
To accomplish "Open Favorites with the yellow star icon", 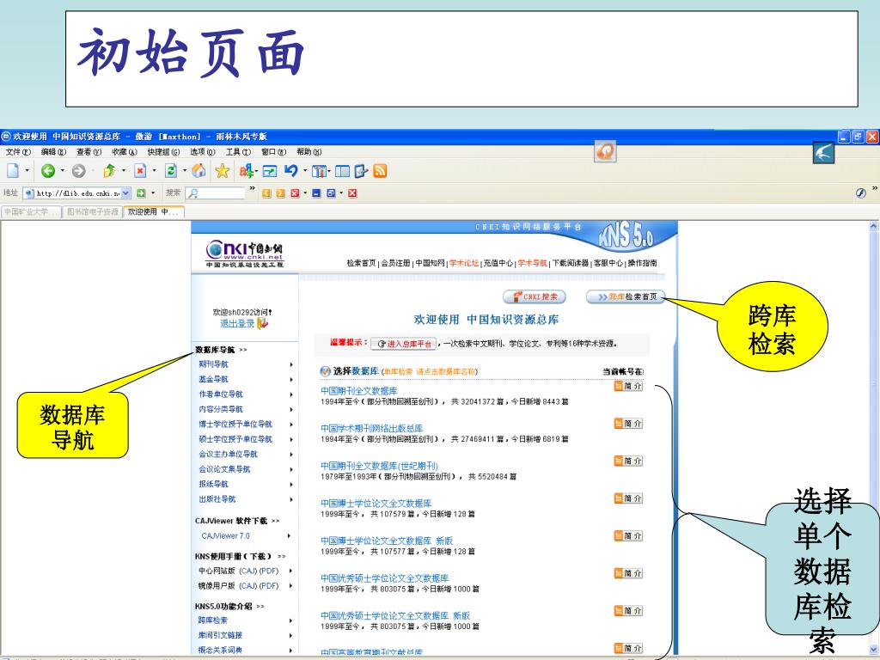I will point(223,171).
